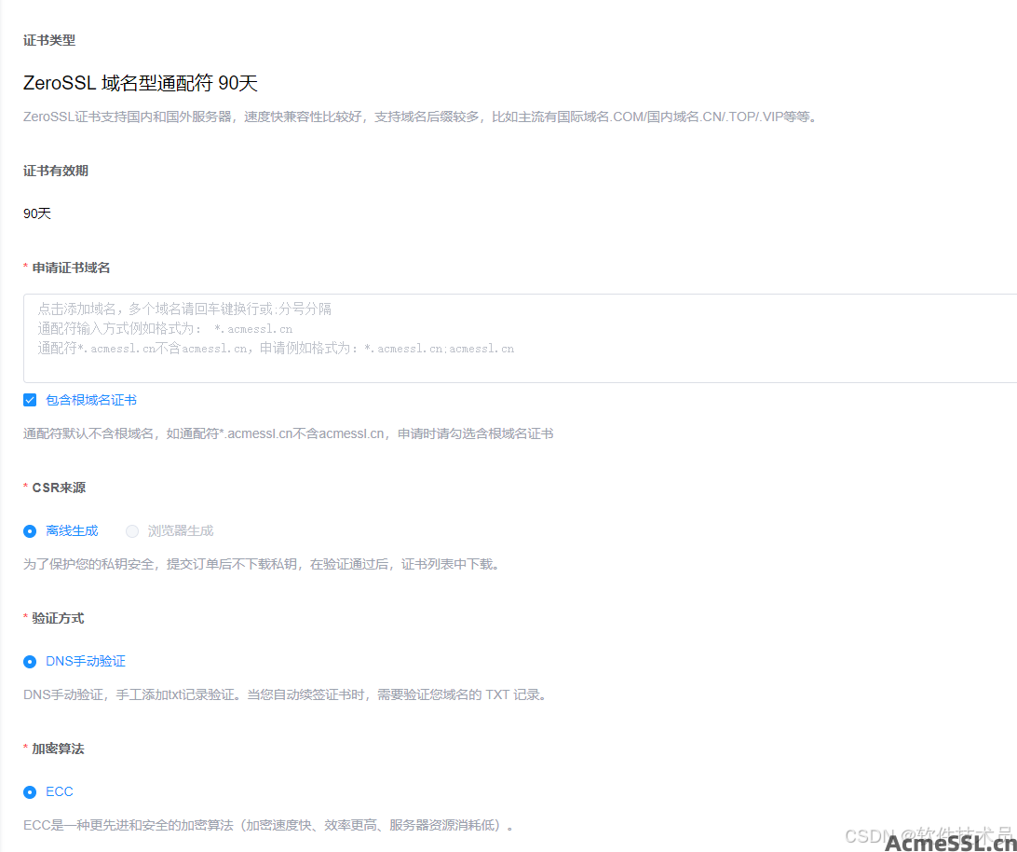Click the 包含根域名证书 label text

[91, 400]
